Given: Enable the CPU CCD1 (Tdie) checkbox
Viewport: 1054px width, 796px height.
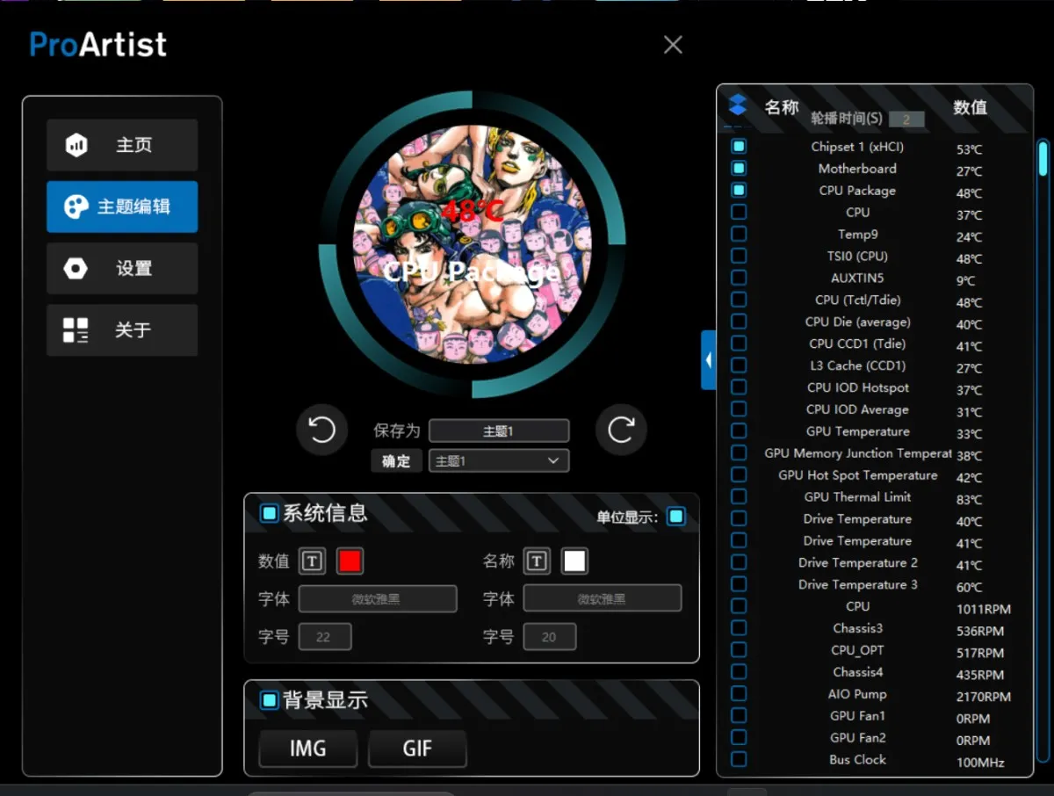Looking at the screenshot, I should point(739,343).
